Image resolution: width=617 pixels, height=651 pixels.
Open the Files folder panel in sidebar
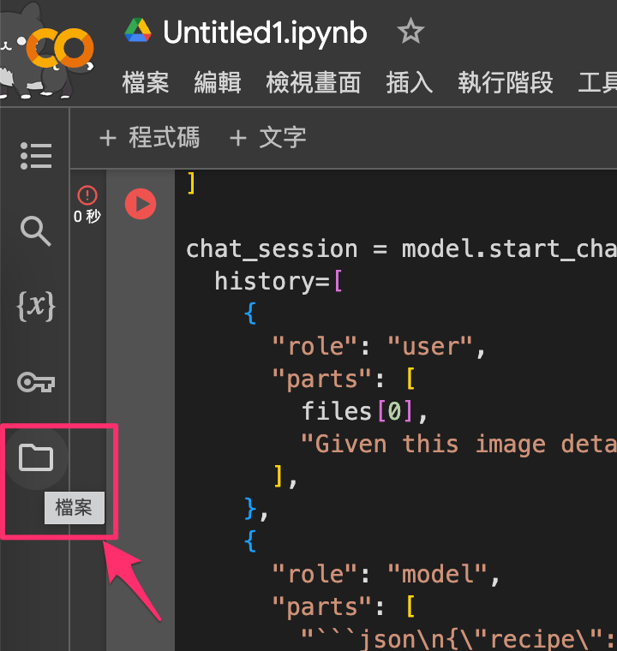pyautogui.click(x=36, y=457)
